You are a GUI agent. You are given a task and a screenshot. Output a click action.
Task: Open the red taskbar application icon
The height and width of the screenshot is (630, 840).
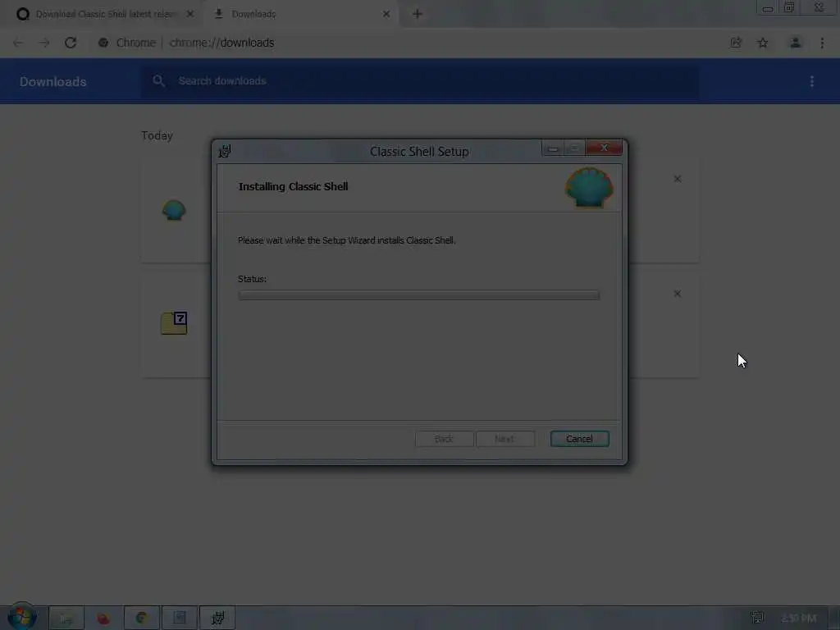103,619
